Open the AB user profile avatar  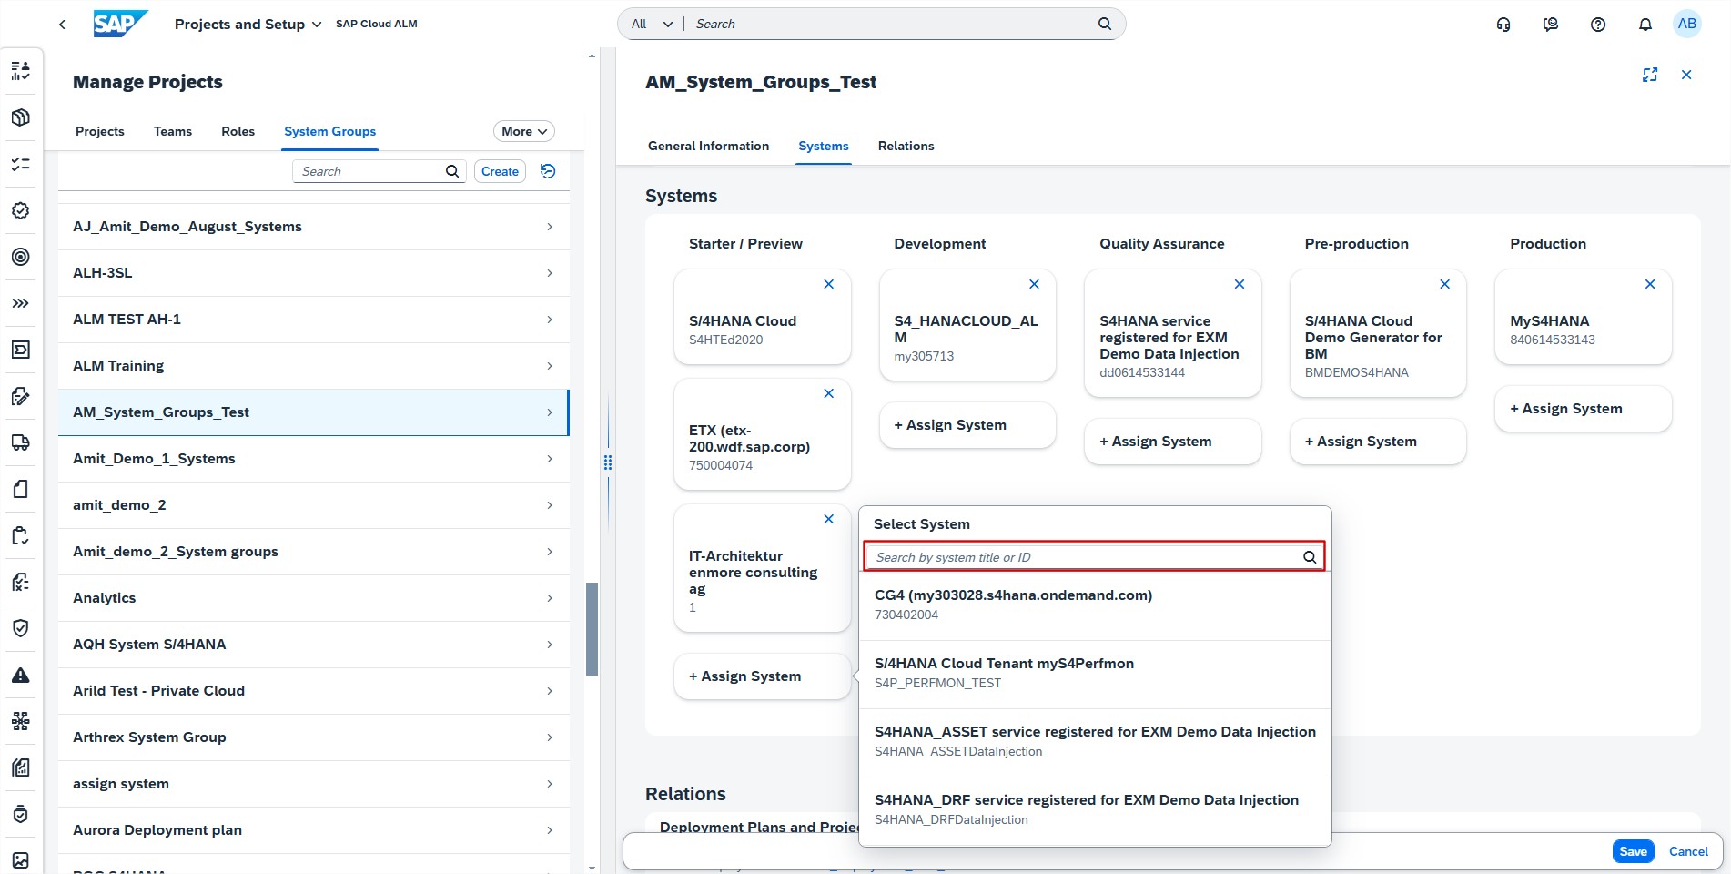point(1686,25)
